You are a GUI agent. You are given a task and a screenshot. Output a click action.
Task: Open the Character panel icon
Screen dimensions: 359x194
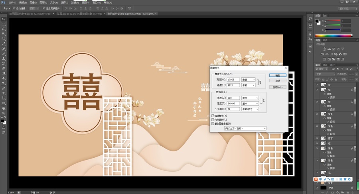tap(310, 47)
